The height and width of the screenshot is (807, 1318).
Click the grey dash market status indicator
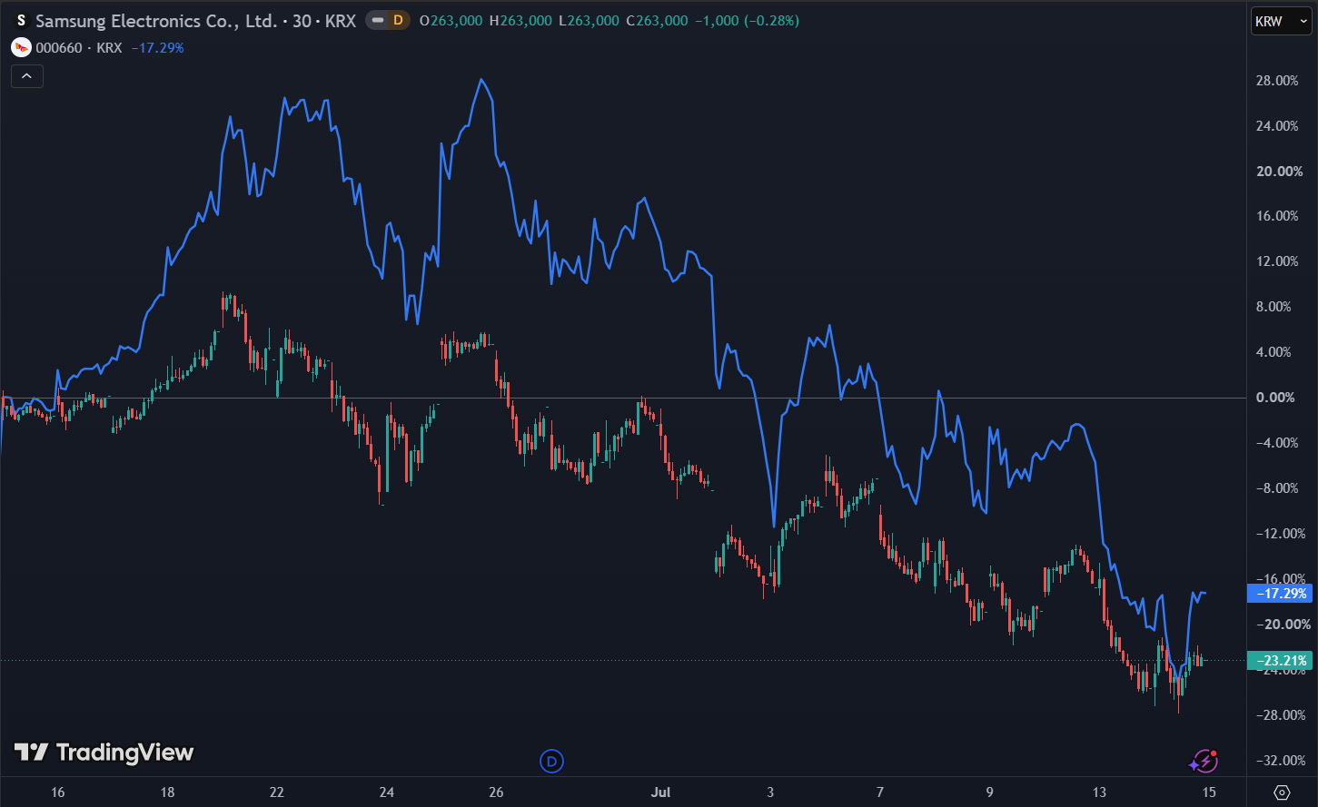pos(376,21)
